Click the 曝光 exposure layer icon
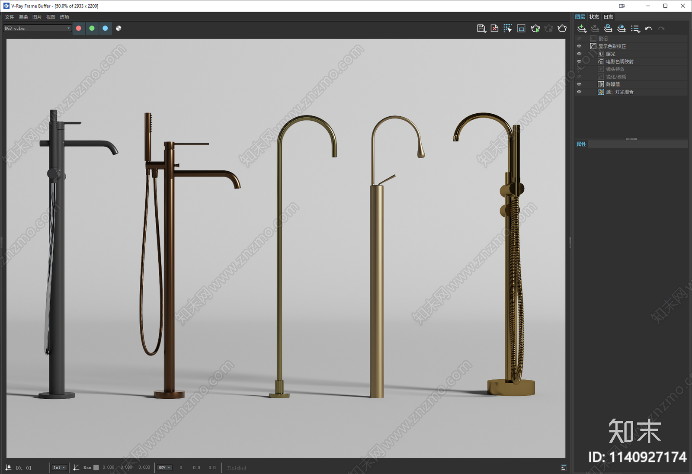The image size is (692, 474). [x=601, y=54]
